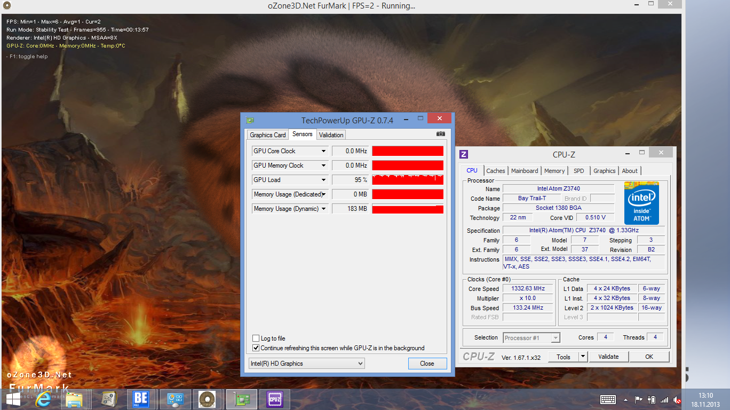The height and width of the screenshot is (410, 730).
Task: Click the muted volume tray icon
Action: pyautogui.click(x=677, y=399)
